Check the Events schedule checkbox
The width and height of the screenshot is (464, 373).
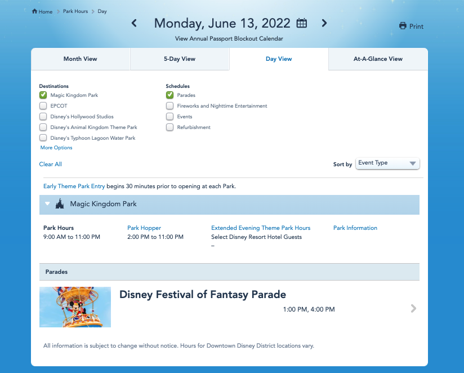tap(169, 116)
